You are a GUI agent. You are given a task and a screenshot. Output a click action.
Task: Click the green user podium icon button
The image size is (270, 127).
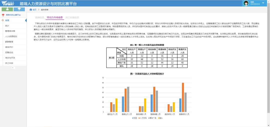(x=7, y=9)
